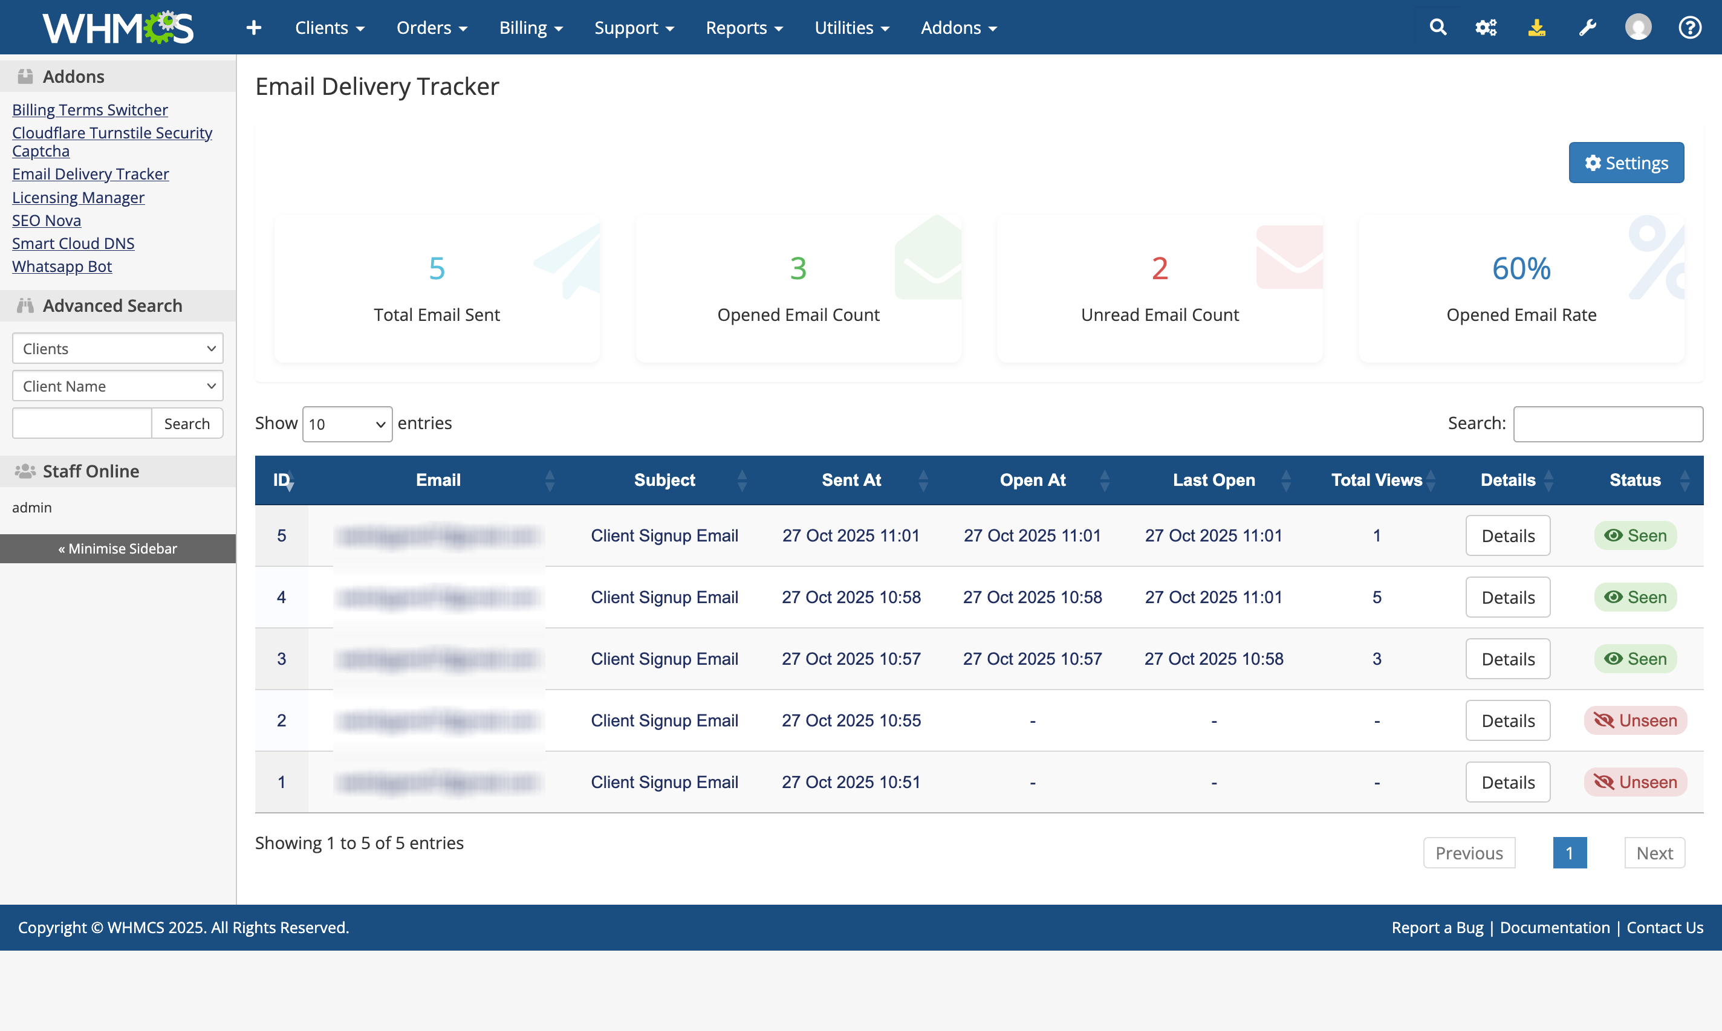This screenshot has height=1031, width=1722.
Task: Click the table Search input field
Action: coord(1607,424)
